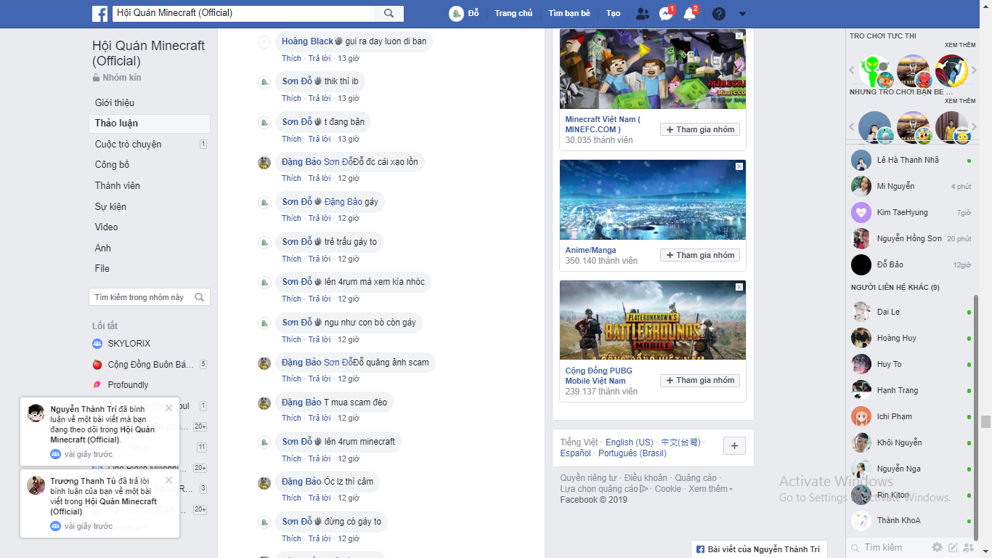Open the 'Bài viết của Nguyễn Thành Trí' chat tab
This screenshot has height=558, width=992.
[759, 549]
